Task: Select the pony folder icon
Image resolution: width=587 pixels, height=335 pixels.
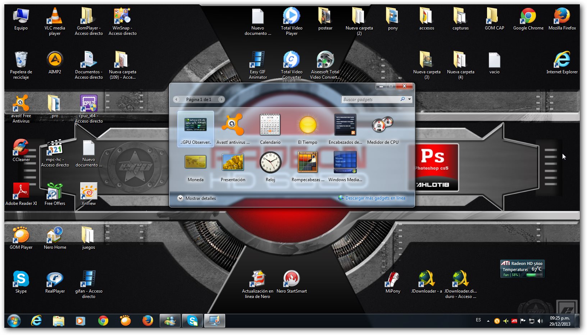Action: click(x=393, y=19)
